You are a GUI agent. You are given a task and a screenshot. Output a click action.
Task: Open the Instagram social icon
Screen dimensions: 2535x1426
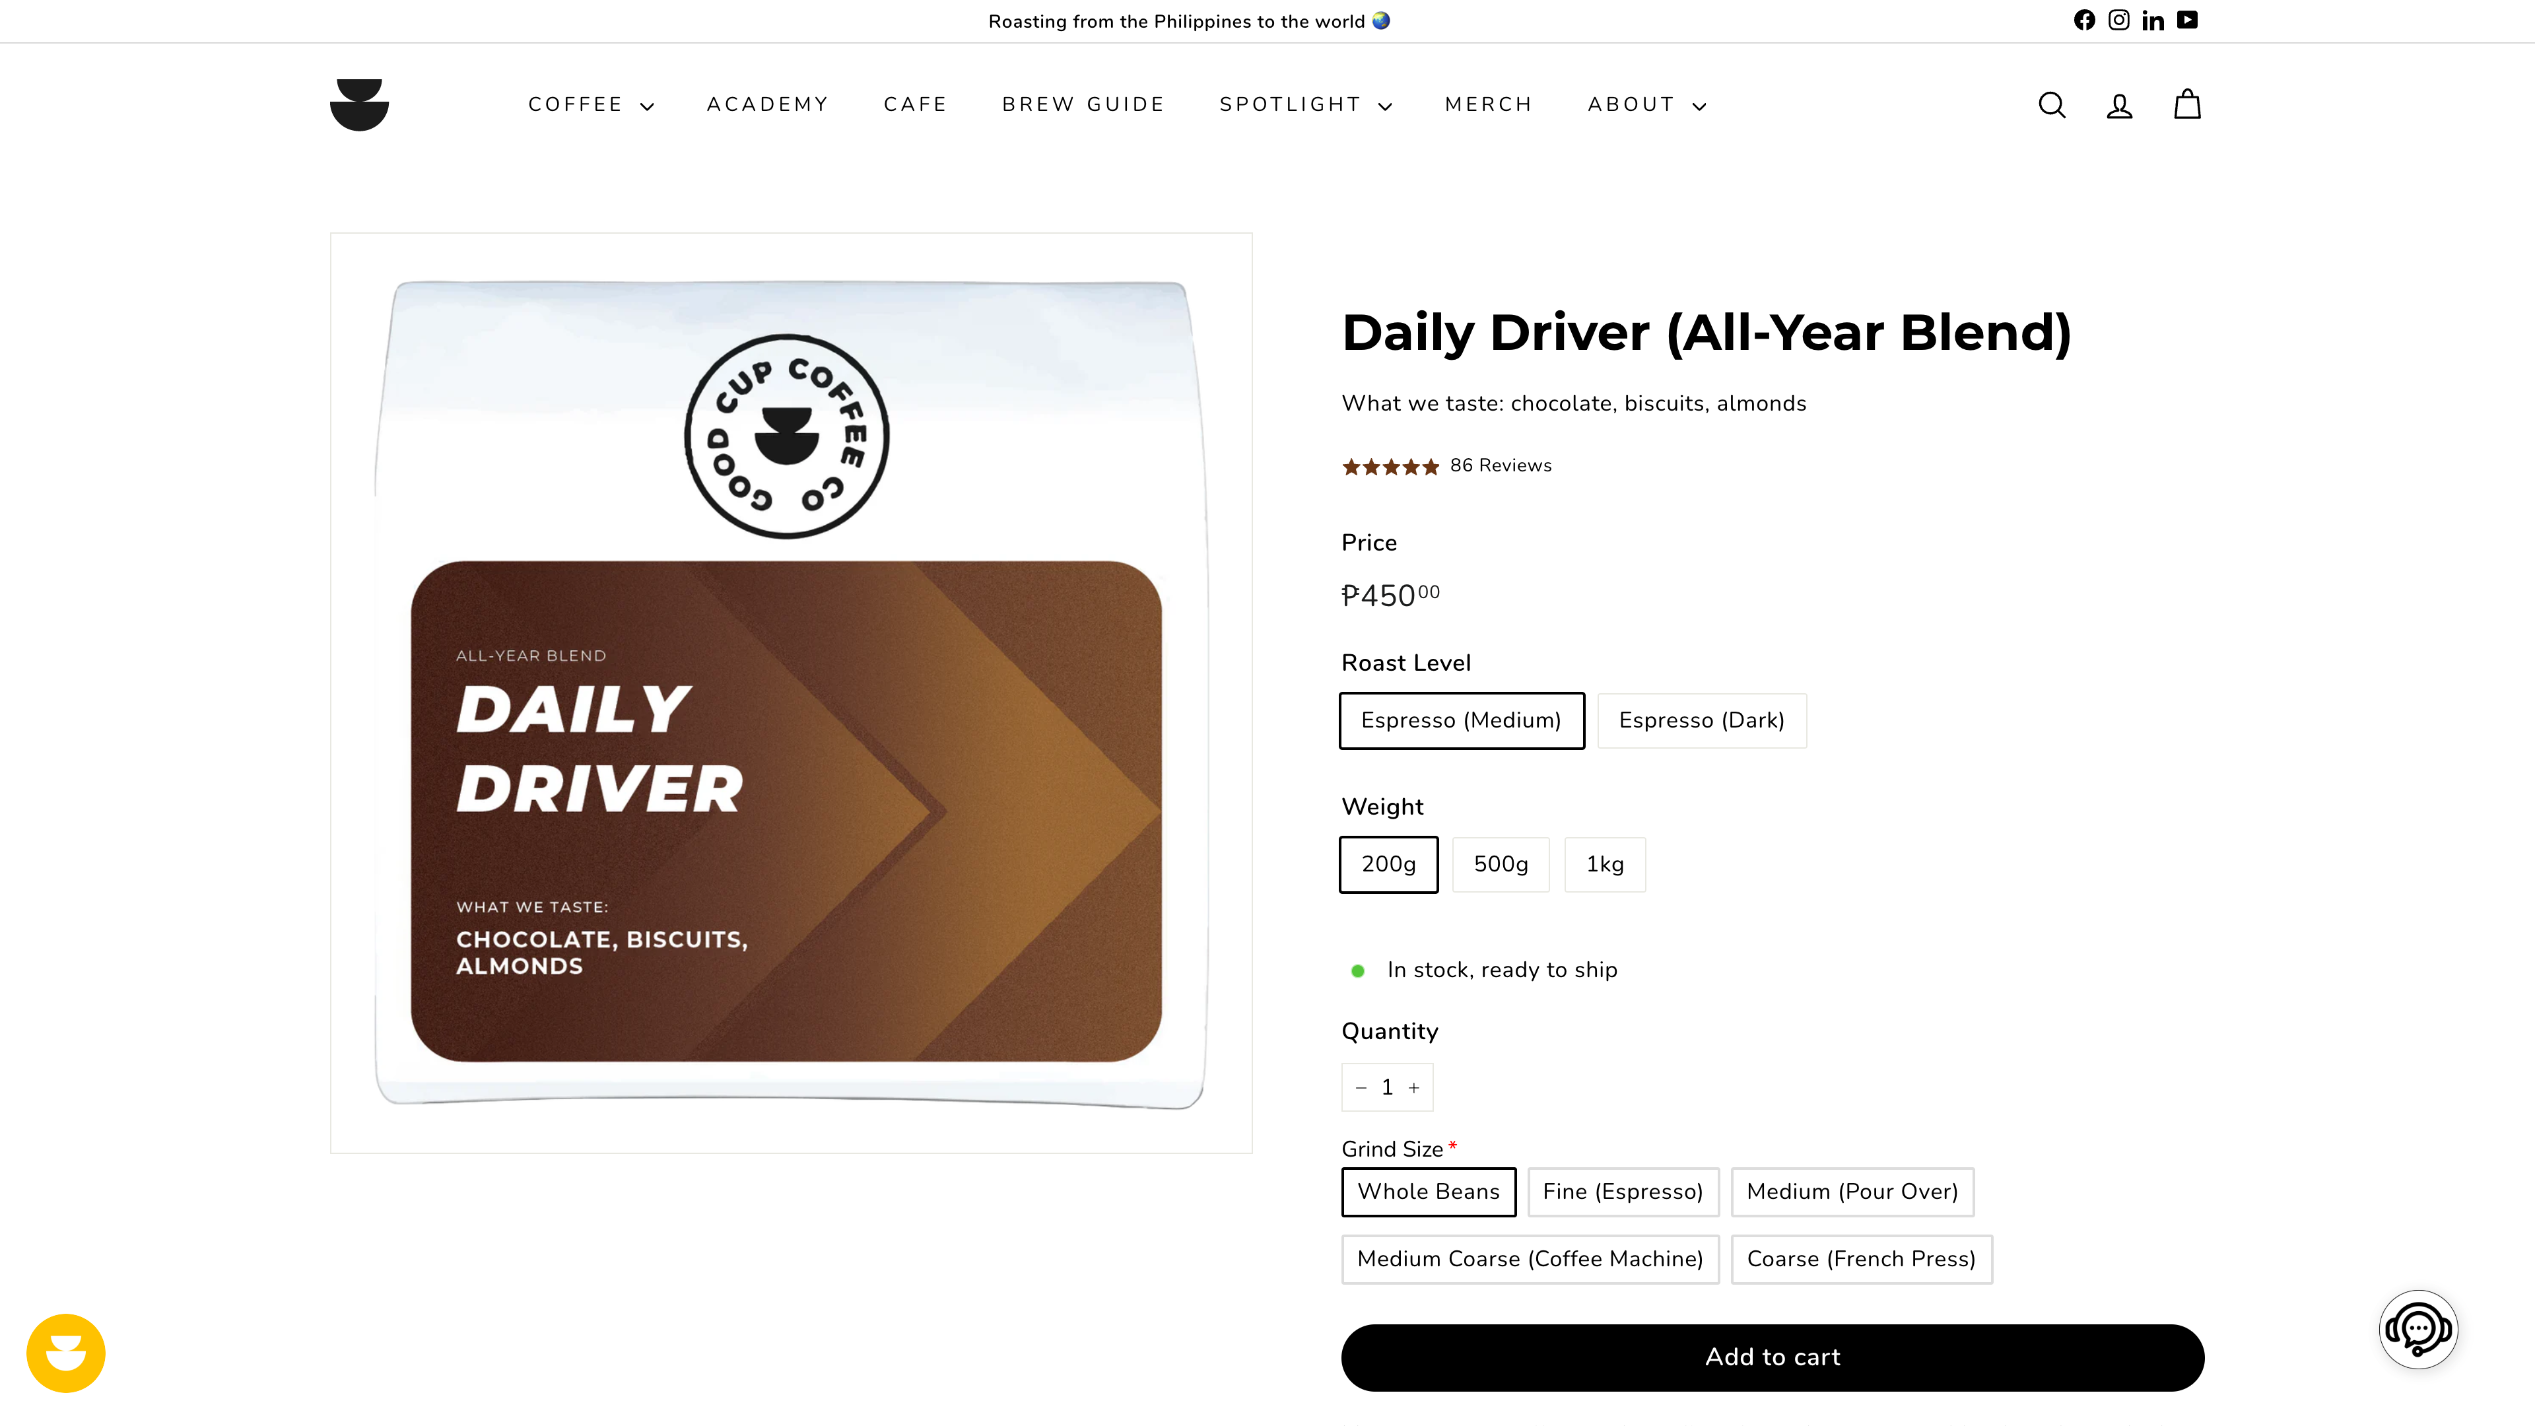coord(2118,20)
